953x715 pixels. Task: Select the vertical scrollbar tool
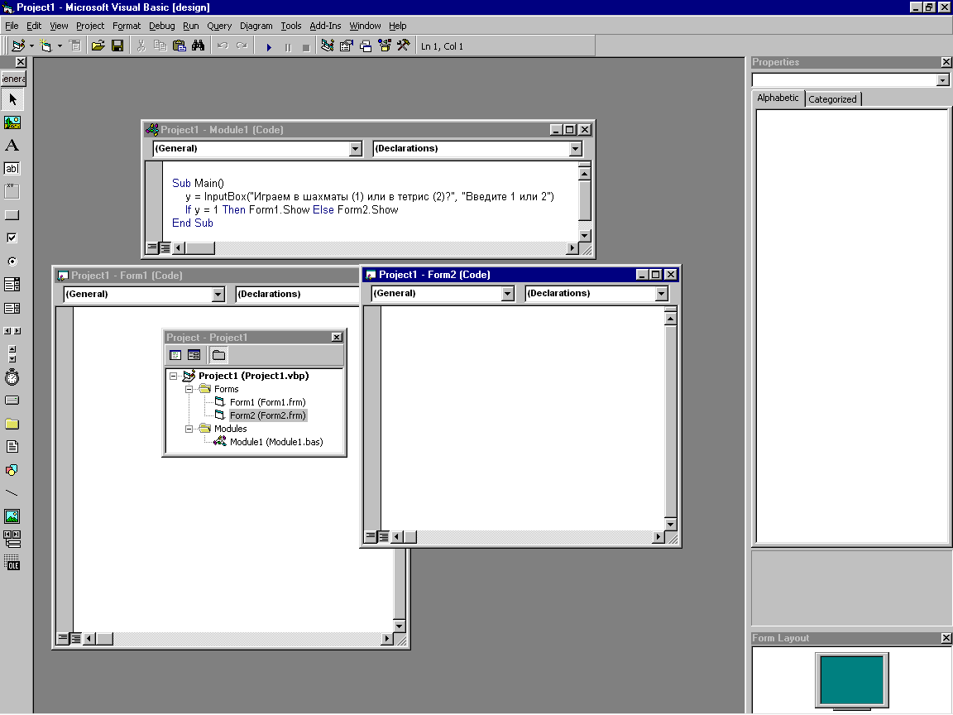click(x=12, y=354)
